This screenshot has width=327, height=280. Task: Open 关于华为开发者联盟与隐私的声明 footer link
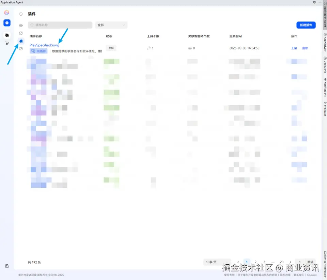point(257,275)
